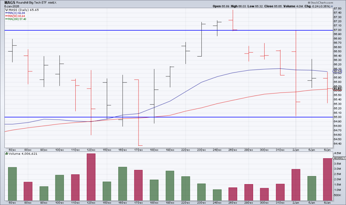Select the 6Jan red volume bar
The height and width of the screenshot is (205, 346).
click(x=327, y=179)
